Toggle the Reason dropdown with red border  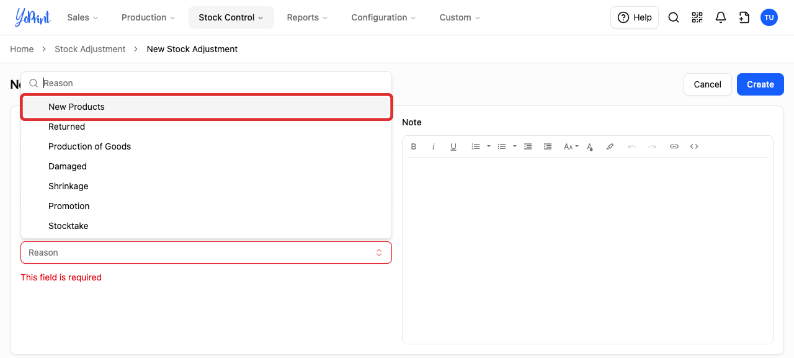(x=206, y=253)
